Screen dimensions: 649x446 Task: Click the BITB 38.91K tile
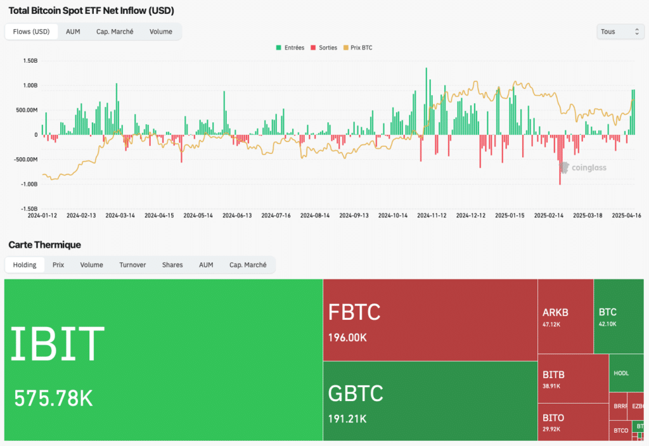coord(573,379)
